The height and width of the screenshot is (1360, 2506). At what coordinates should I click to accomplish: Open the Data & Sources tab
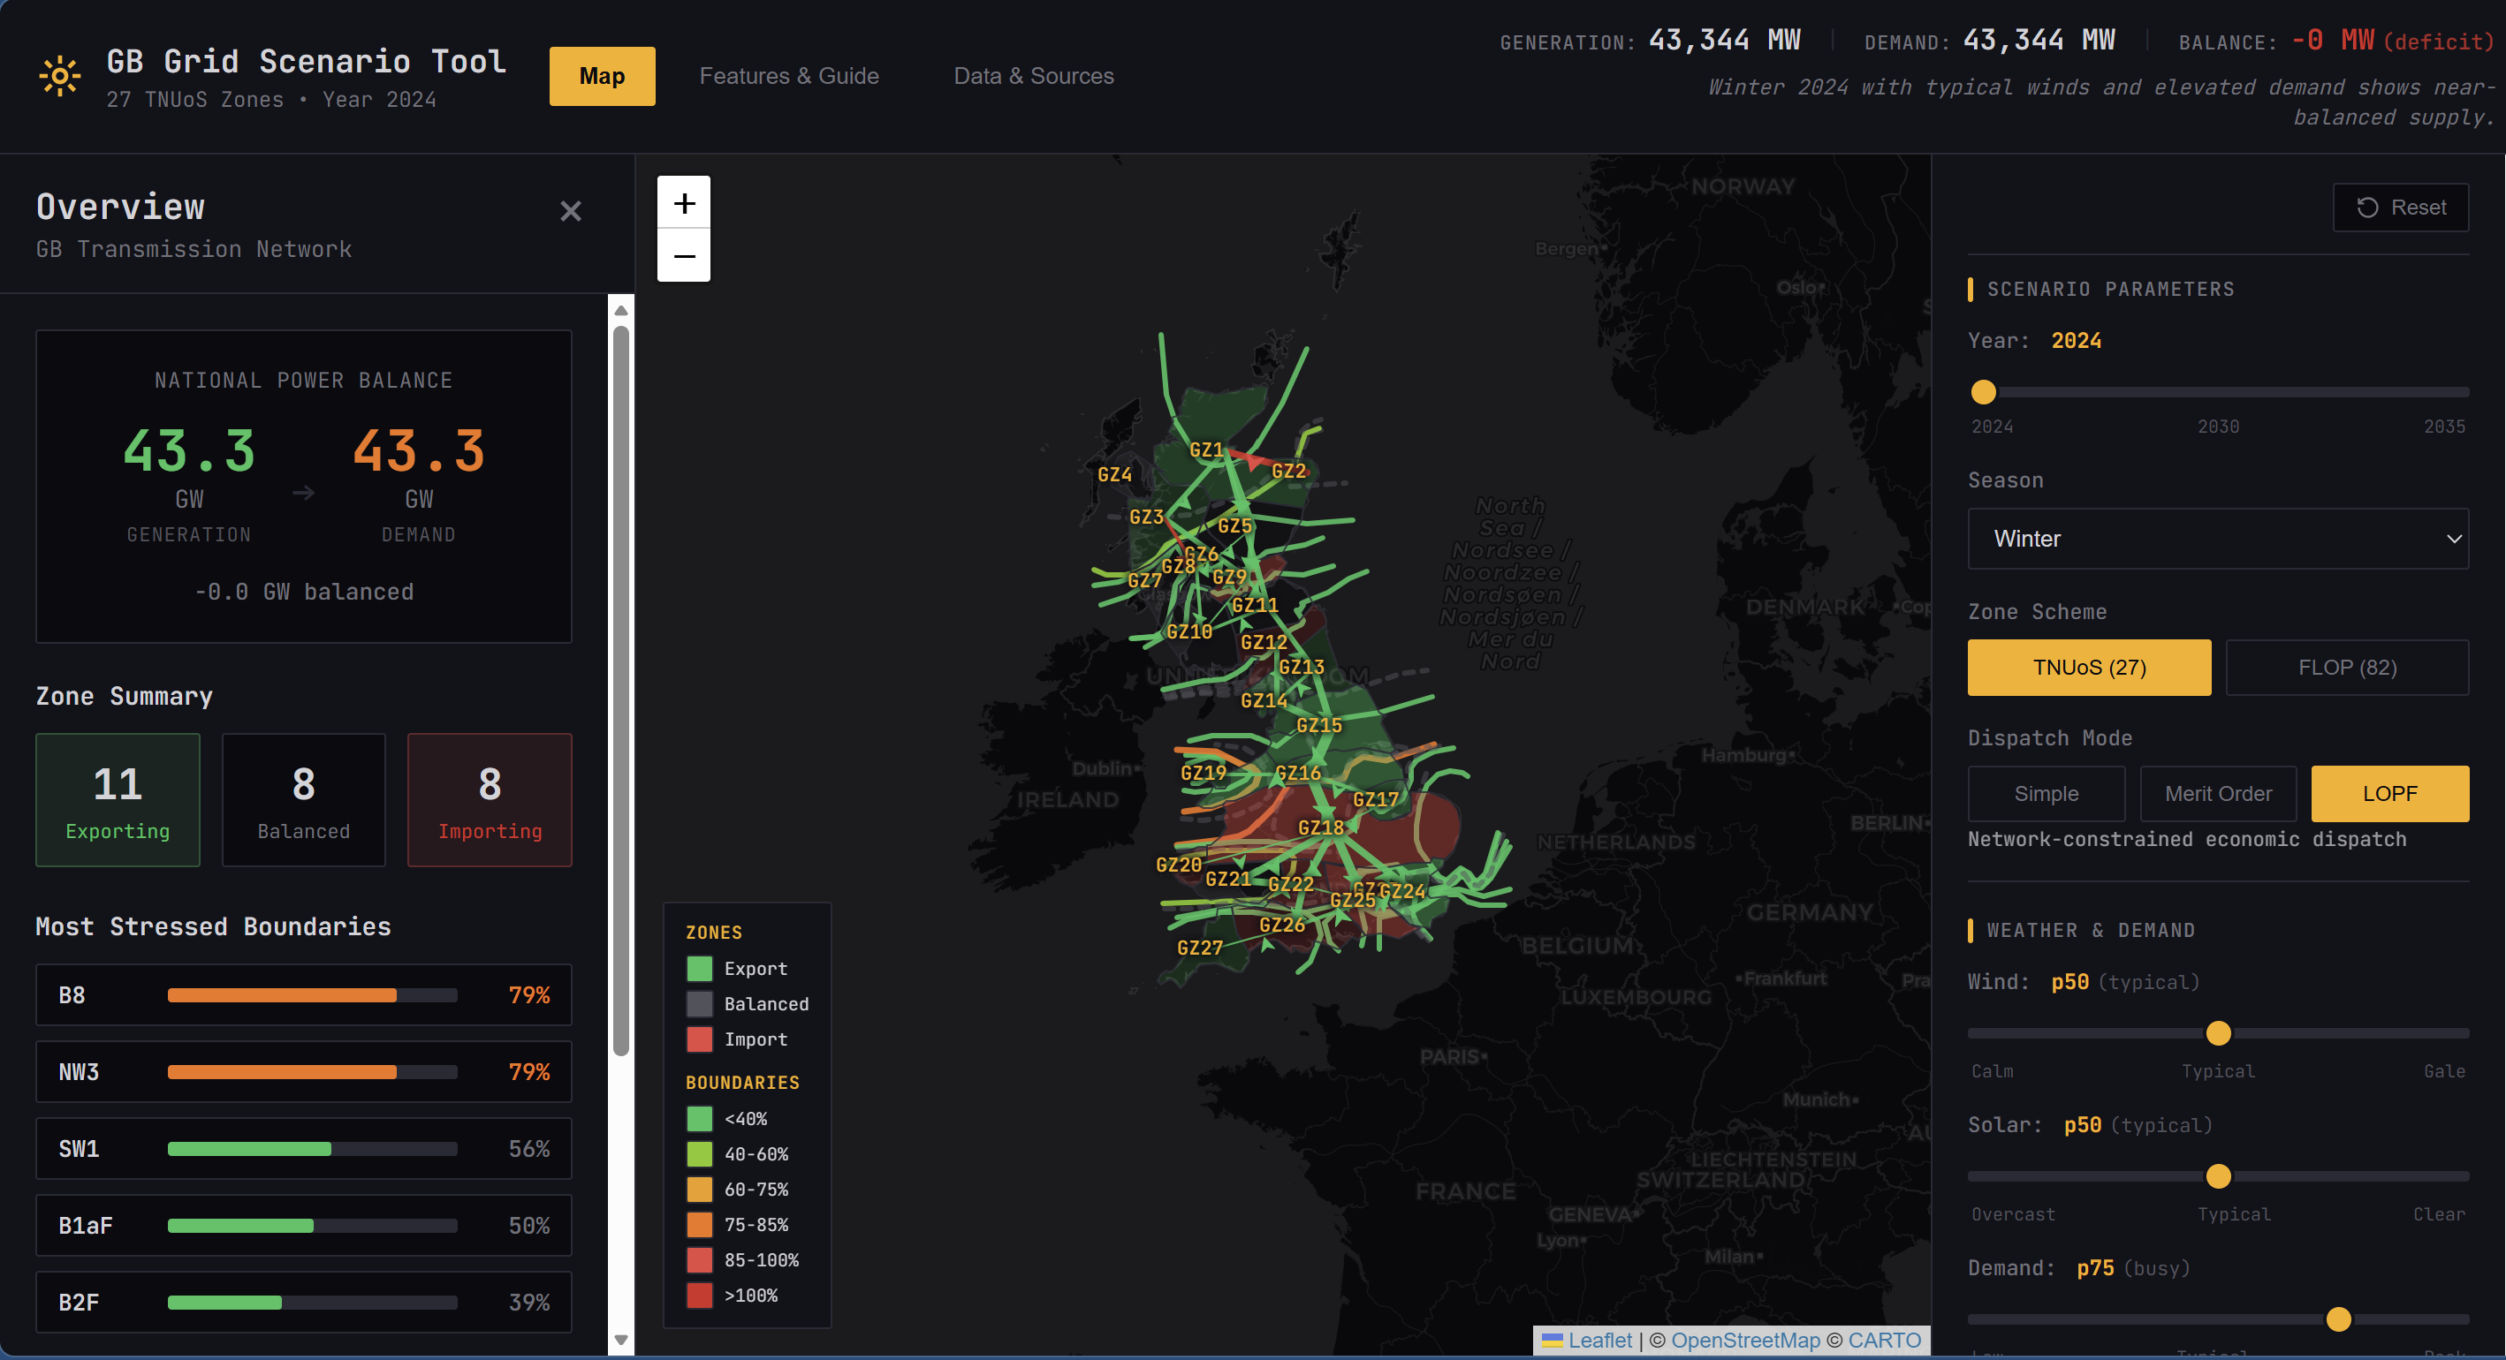[1033, 76]
